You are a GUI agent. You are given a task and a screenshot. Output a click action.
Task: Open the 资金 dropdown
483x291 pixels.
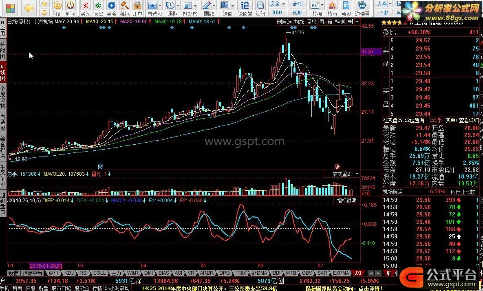(277, 4)
